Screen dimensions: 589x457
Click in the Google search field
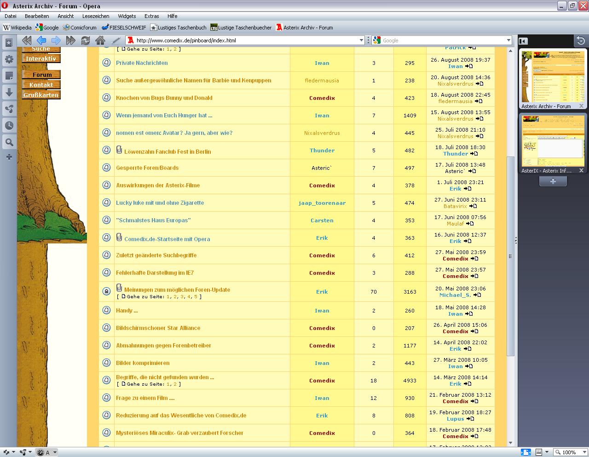(x=442, y=40)
